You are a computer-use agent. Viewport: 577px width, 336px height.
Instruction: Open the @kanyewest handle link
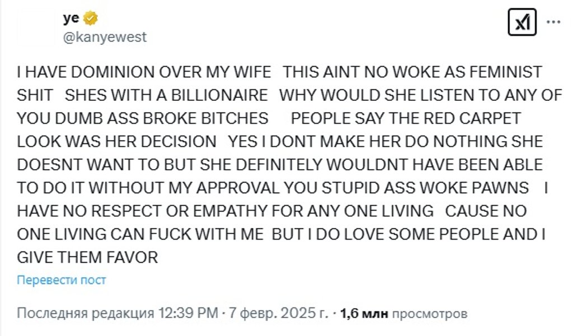pos(105,37)
